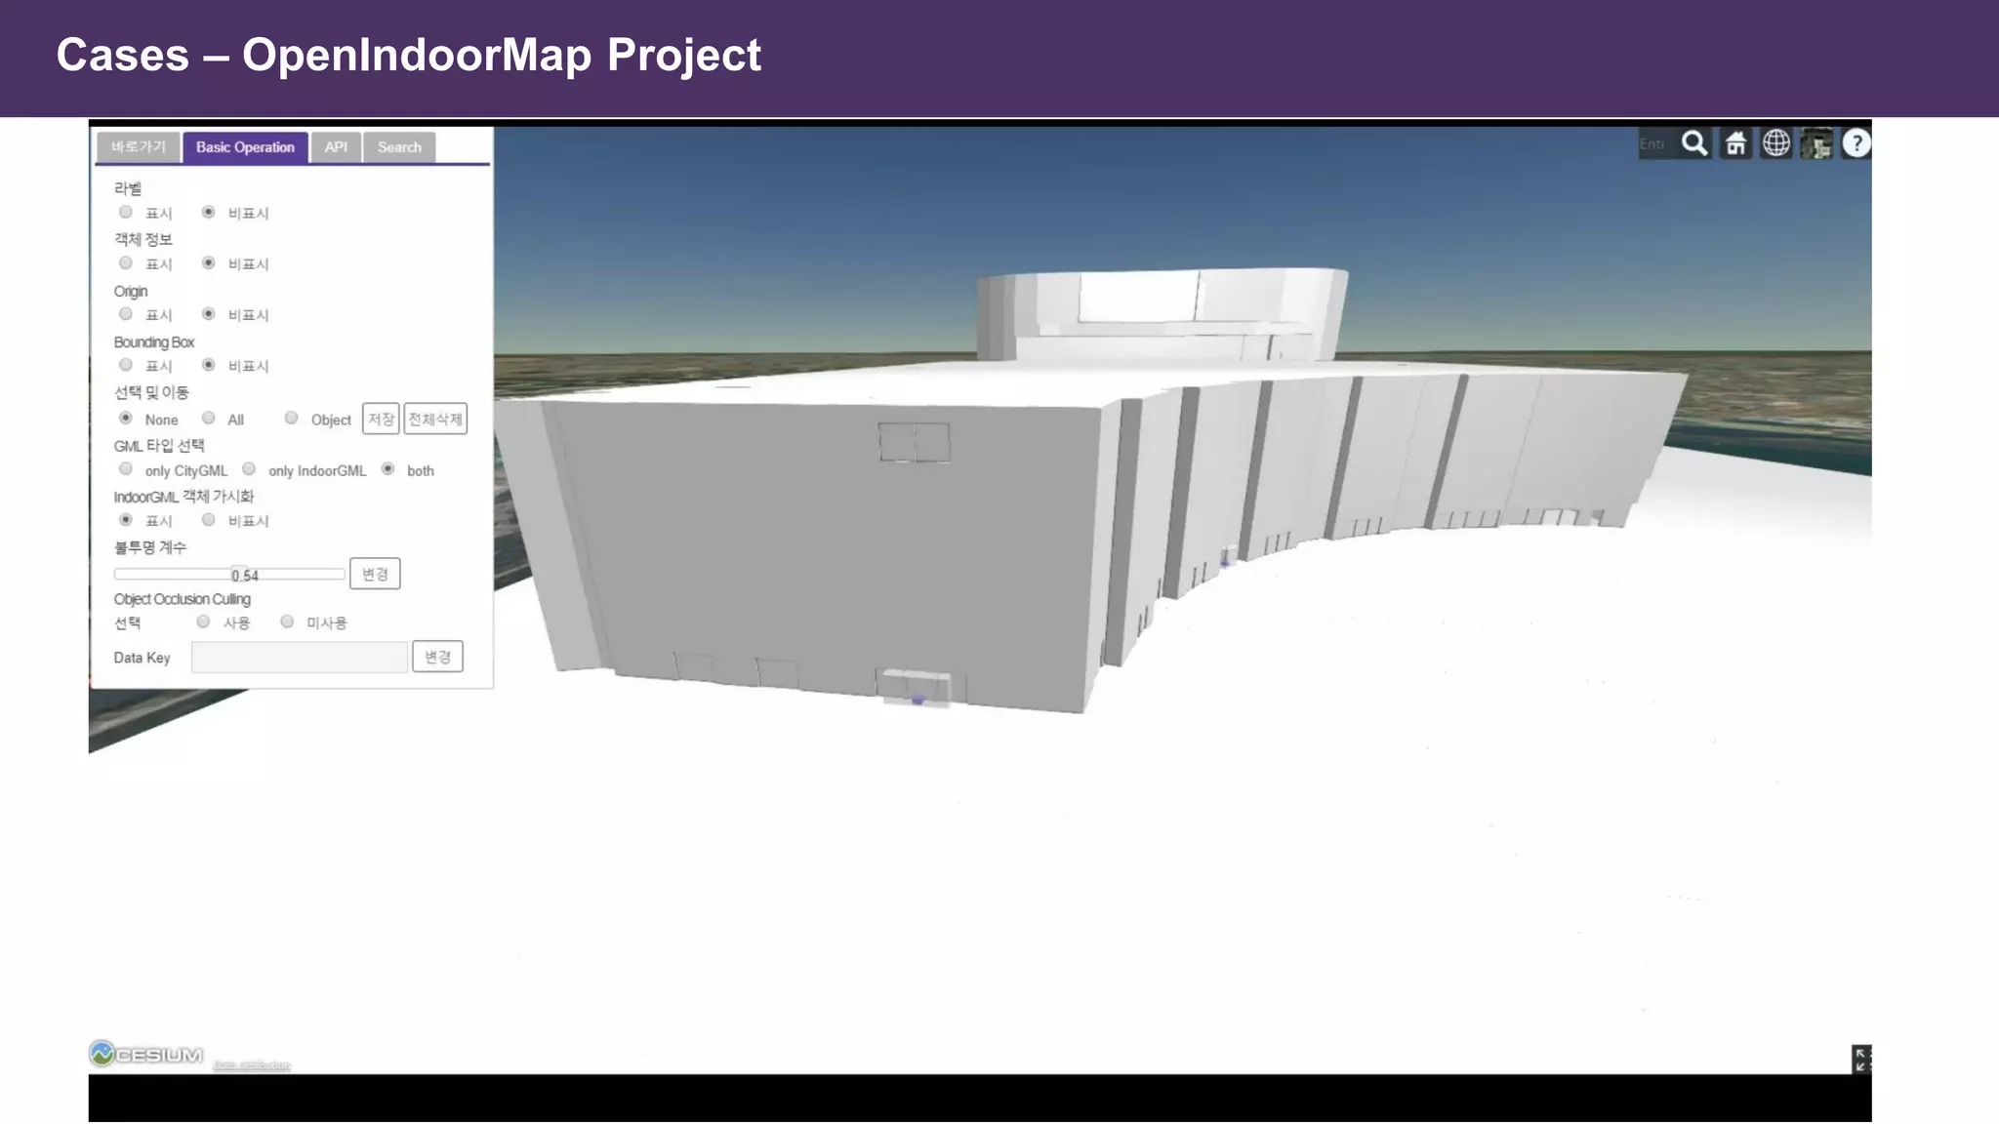The image size is (1999, 1124).
Task: Open the globe scene mode picker
Action: [x=1776, y=143]
